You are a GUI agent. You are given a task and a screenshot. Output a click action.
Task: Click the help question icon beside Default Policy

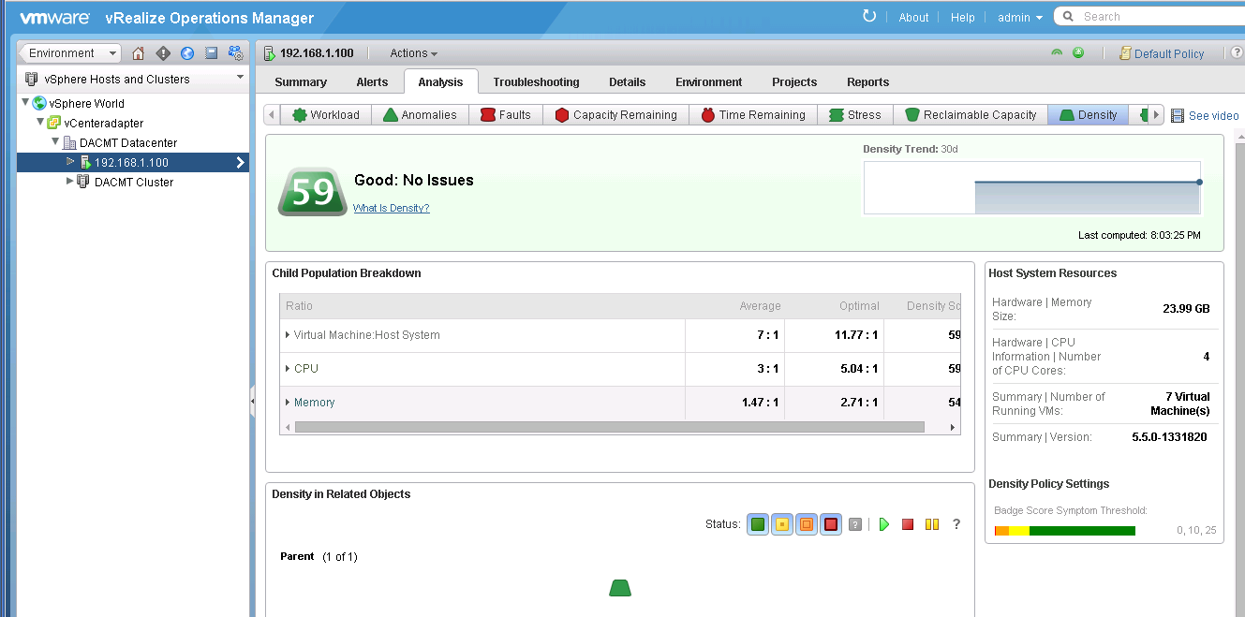tap(1238, 53)
